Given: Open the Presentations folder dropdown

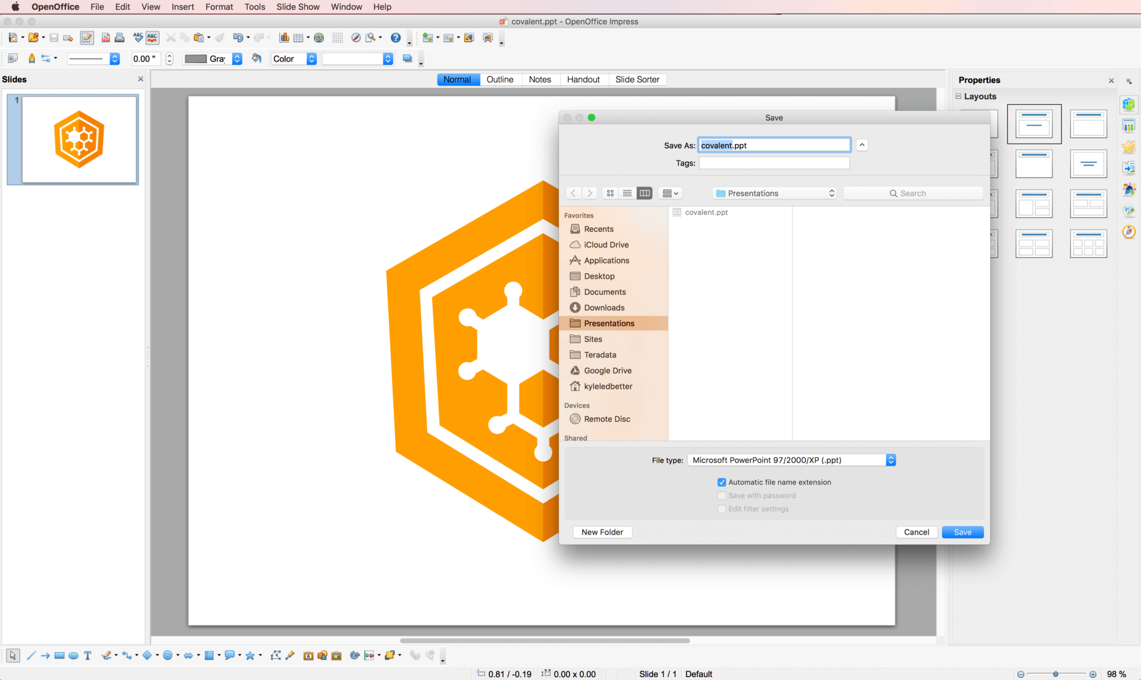Looking at the screenshot, I should (772, 193).
